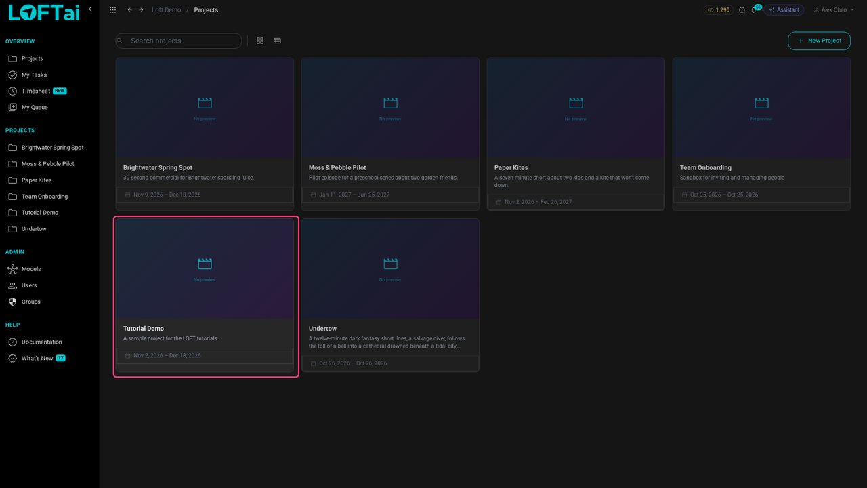The height and width of the screenshot is (488, 867).
Task: Collapse the left sidebar with chevron
Action: coord(90,9)
